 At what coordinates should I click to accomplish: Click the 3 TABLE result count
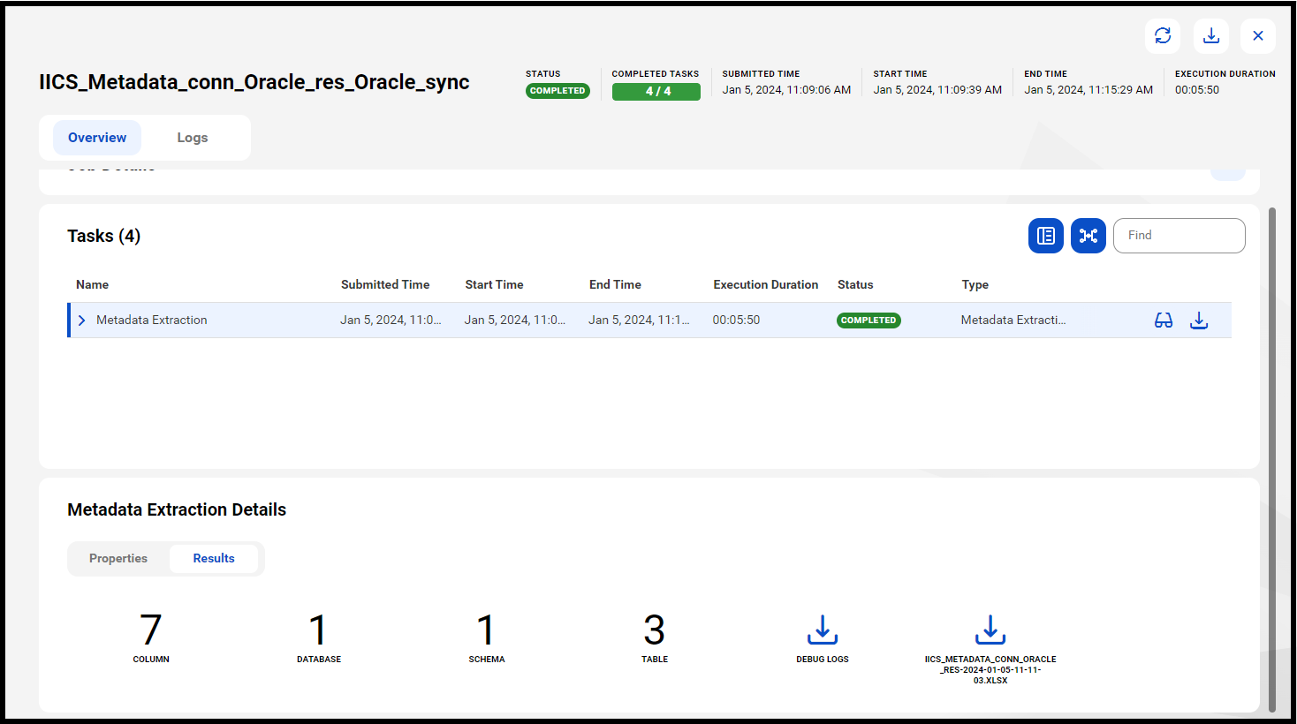[655, 638]
